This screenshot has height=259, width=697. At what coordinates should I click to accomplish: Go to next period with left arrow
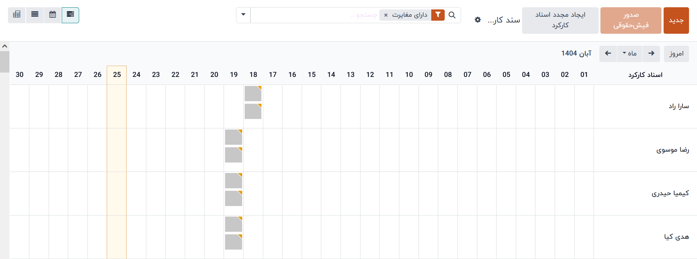click(x=608, y=53)
